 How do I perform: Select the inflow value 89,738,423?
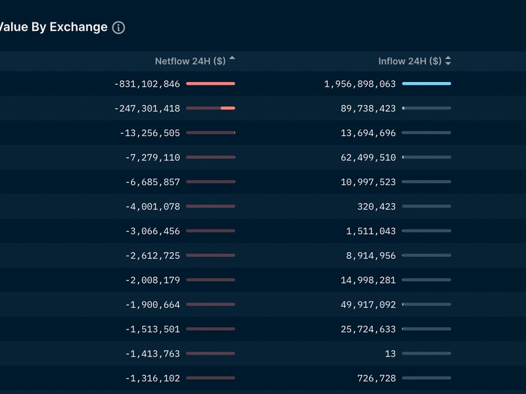click(x=368, y=108)
